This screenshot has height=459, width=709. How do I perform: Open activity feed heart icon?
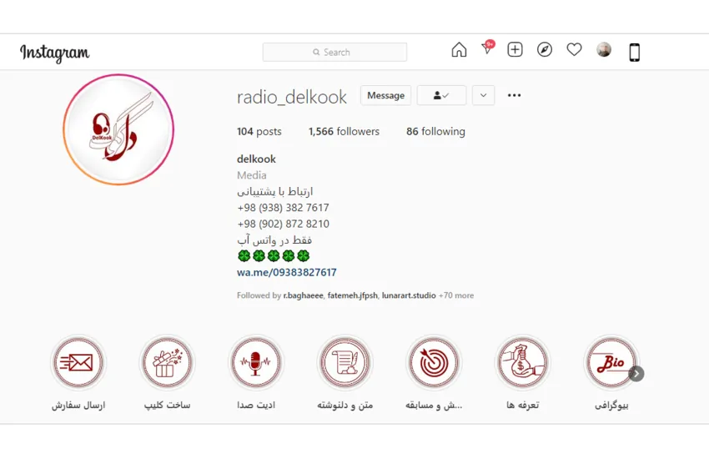(574, 50)
